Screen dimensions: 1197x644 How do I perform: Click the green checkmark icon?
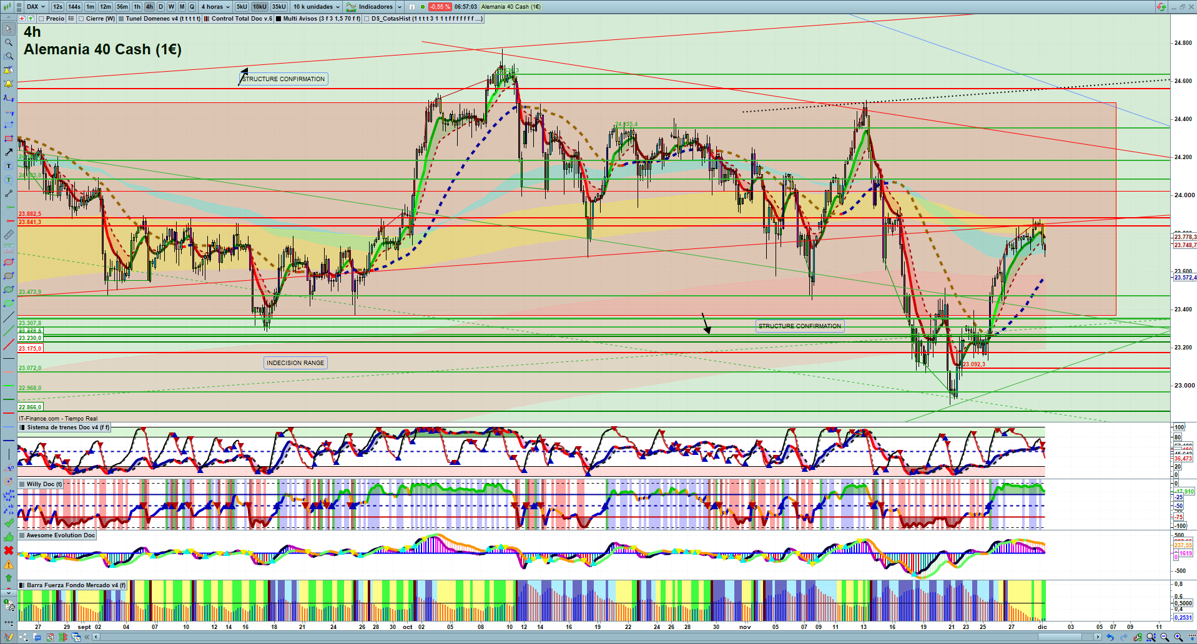tap(9, 523)
